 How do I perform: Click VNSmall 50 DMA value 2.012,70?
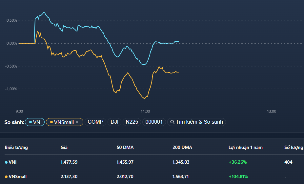(125, 177)
